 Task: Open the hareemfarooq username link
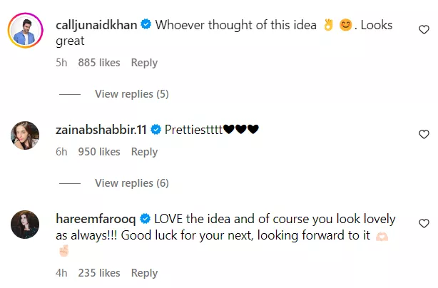96,218
